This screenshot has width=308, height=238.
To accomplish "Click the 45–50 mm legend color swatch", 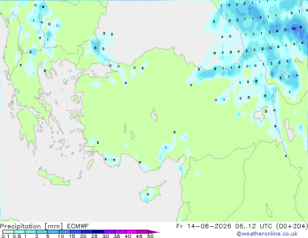I will click(143, 232).
